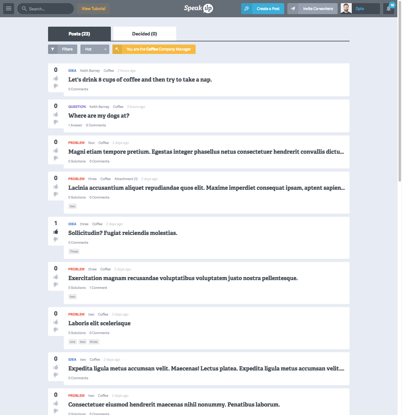Click the magnifier search icon
Screen dimensions: 402x415
tap(24, 9)
